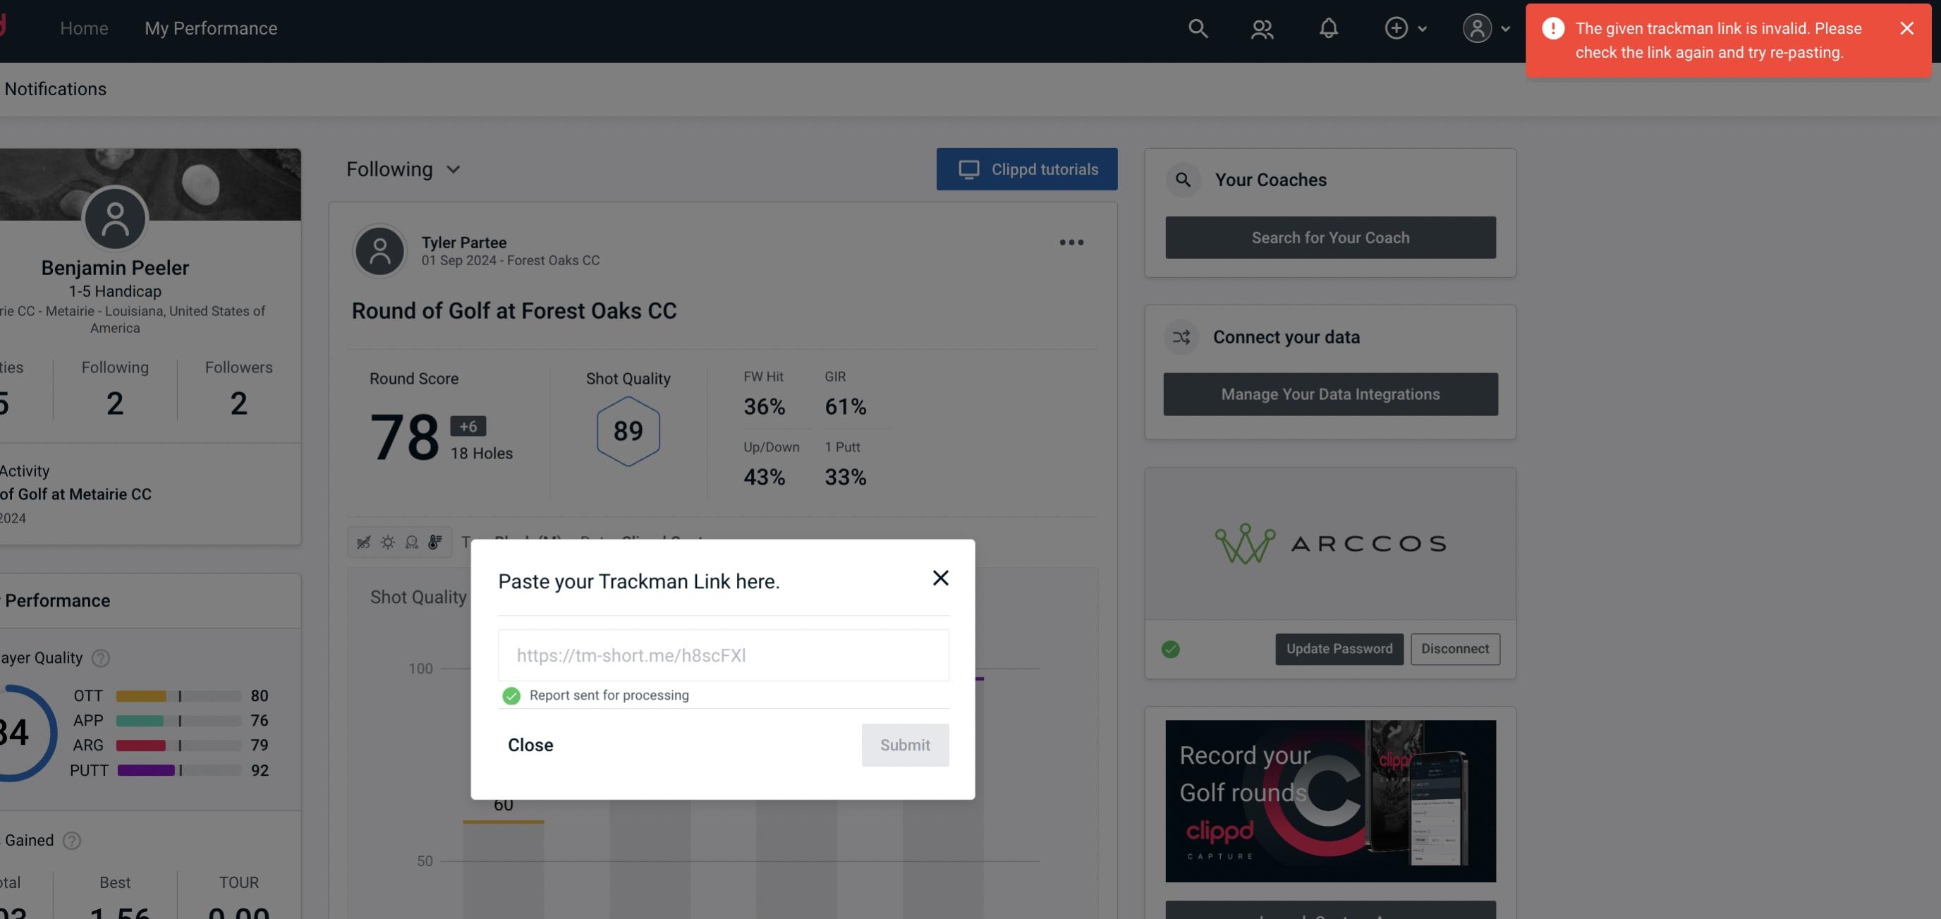Expand the user profile dropdown arrow
The height and width of the screenshot is (919, 1941).
(1507, 28)
